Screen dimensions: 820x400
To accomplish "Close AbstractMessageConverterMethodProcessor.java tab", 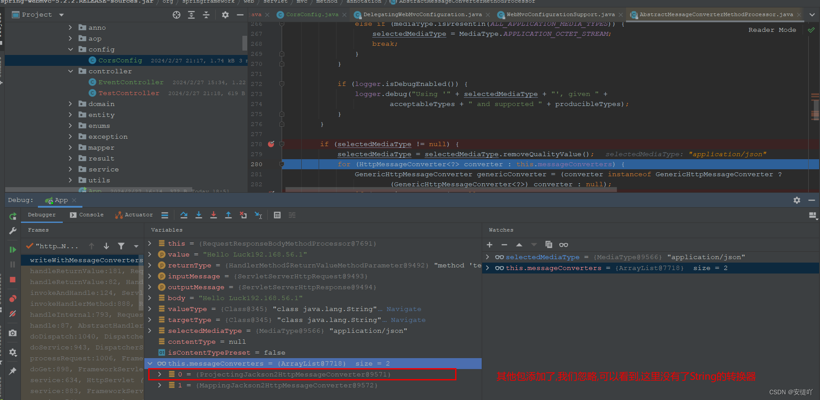I will tap(799, 15).
